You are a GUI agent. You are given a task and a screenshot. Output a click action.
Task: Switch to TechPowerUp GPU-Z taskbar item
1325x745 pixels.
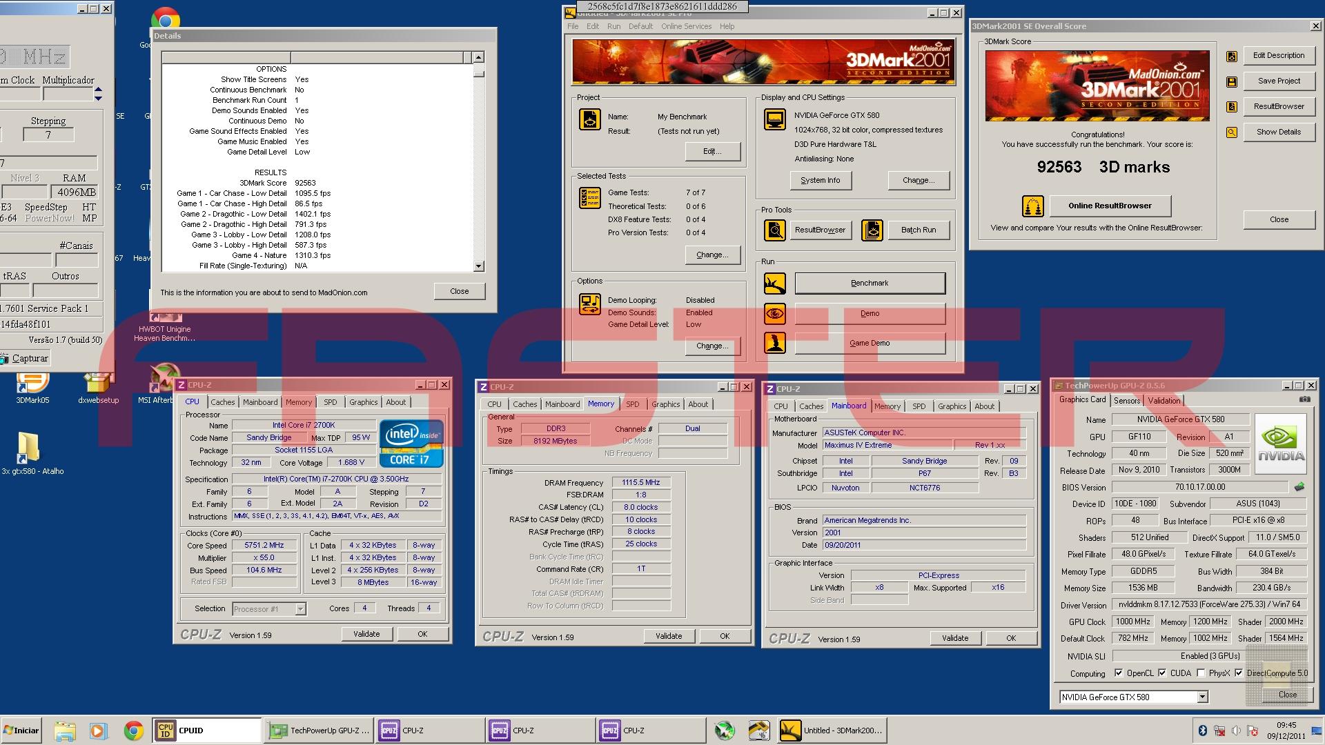coord(320,731)
